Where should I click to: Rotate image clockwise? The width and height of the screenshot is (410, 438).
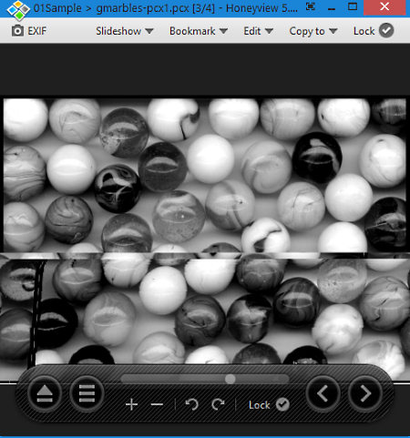(x=218, y=404)
